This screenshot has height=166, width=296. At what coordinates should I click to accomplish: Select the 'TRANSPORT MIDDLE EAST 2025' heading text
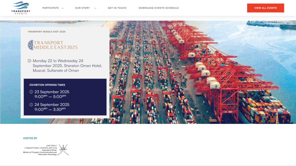47,32
